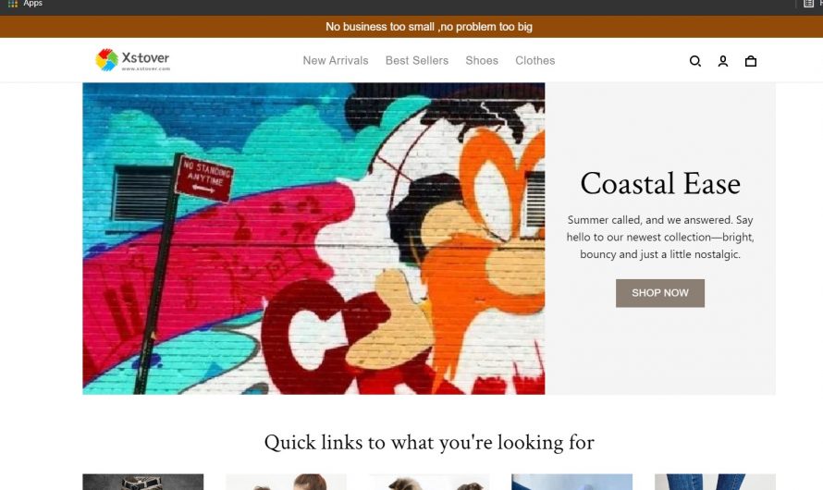
Task: Click the Xstover brand name text
Action: 145,57
